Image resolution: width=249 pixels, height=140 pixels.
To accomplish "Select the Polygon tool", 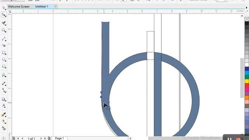I will [4, 66].
